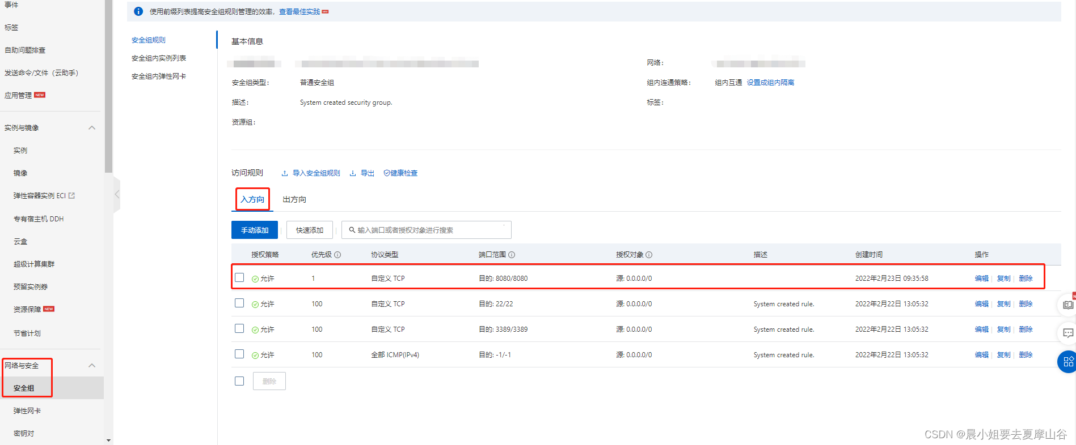The image size is (1076, 445).
Task: Click the 手动添加 button
Action: pyautogui.click(x=255, y=230)
